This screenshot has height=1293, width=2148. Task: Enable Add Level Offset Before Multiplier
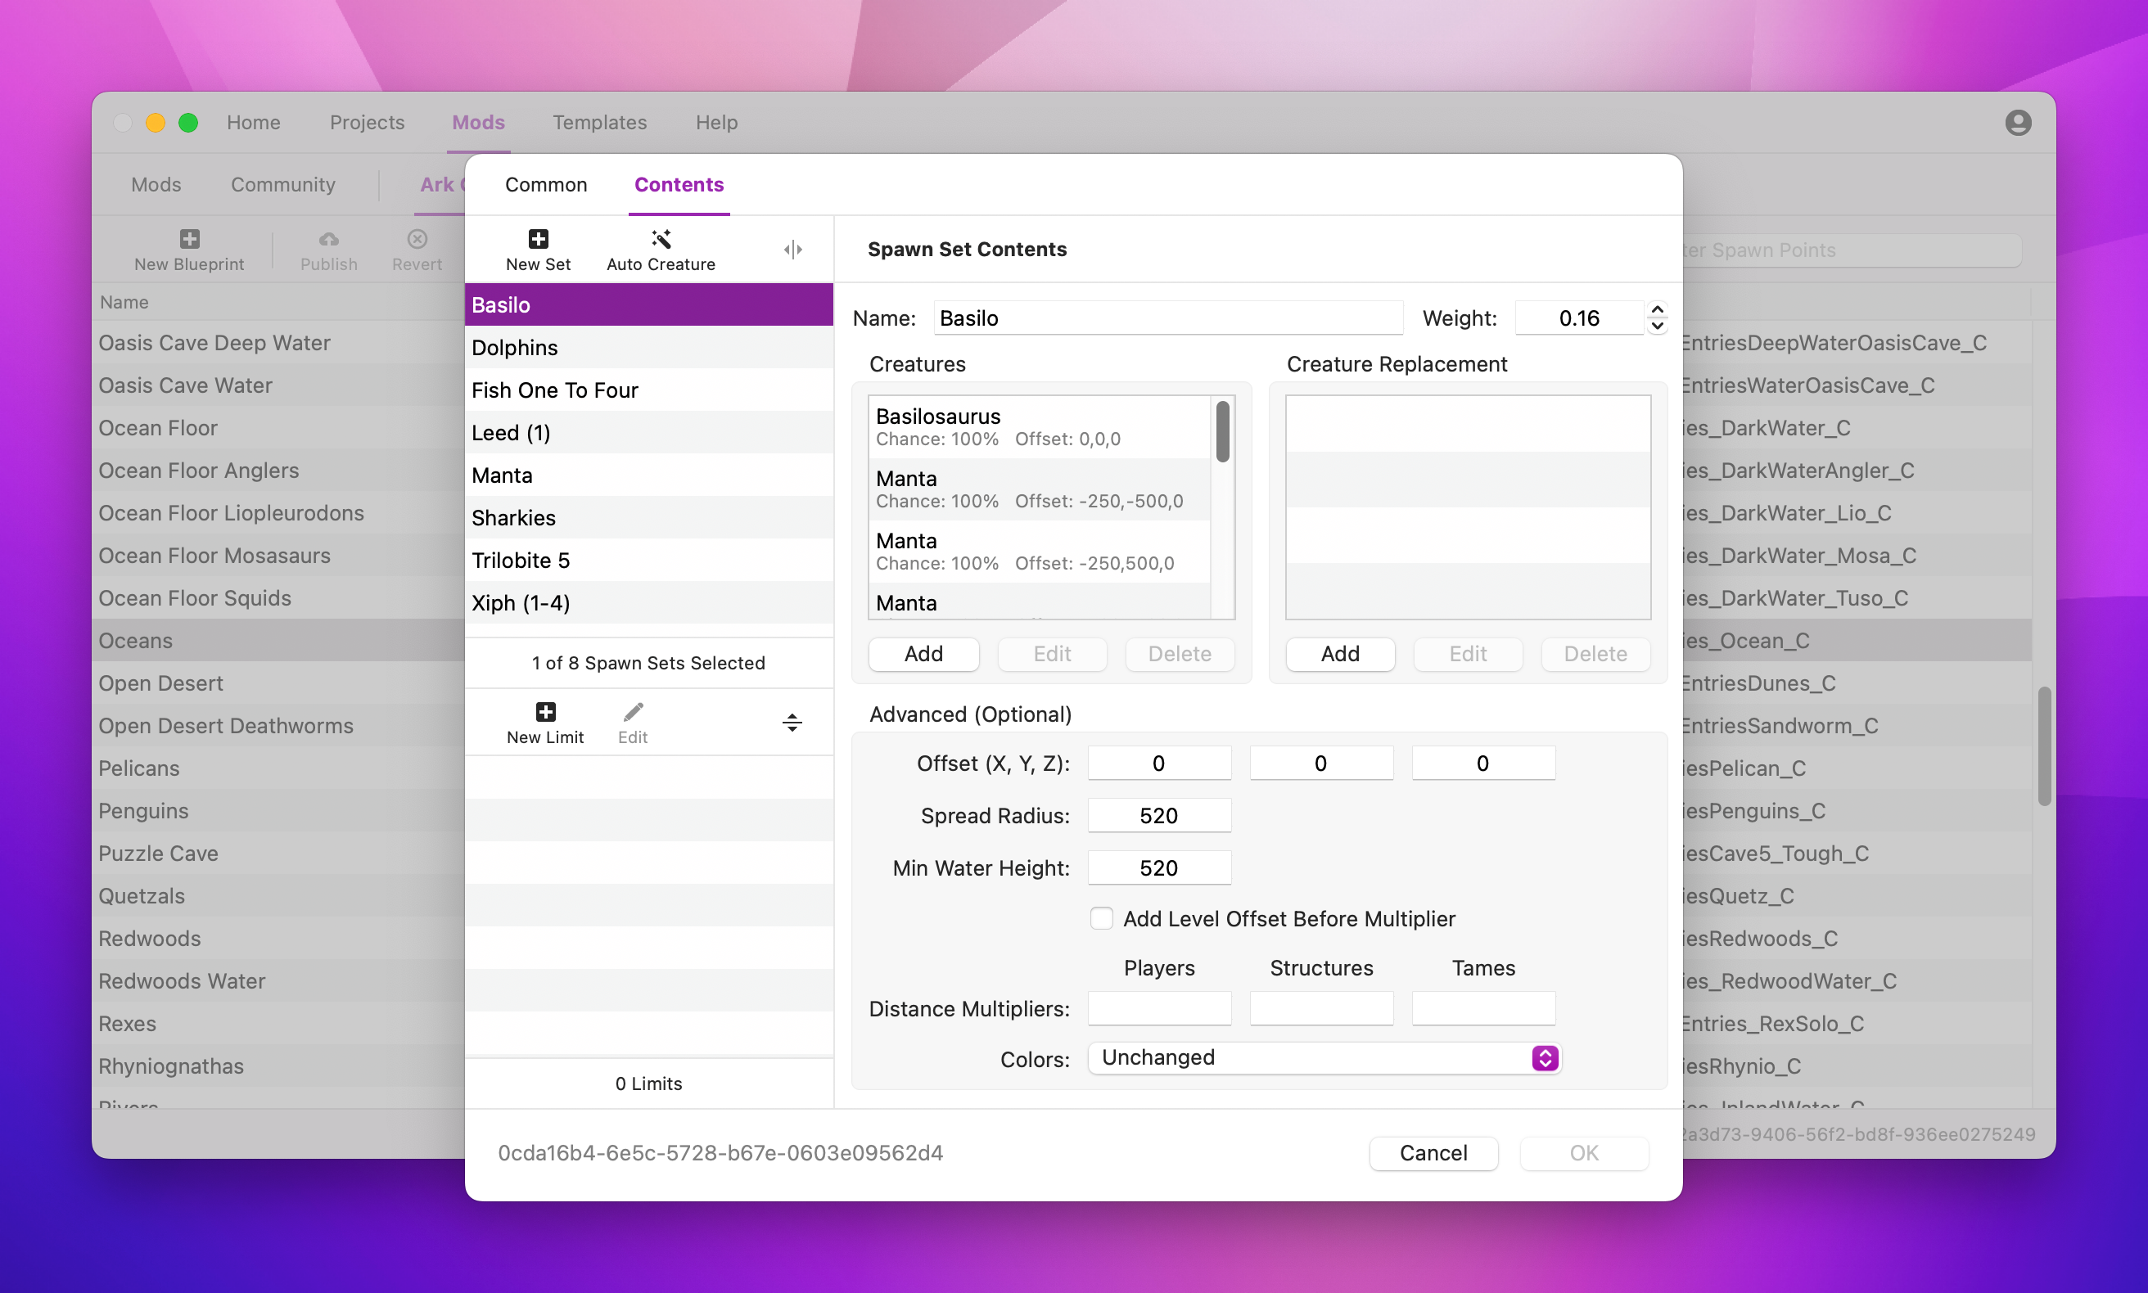click(1102, 918)
